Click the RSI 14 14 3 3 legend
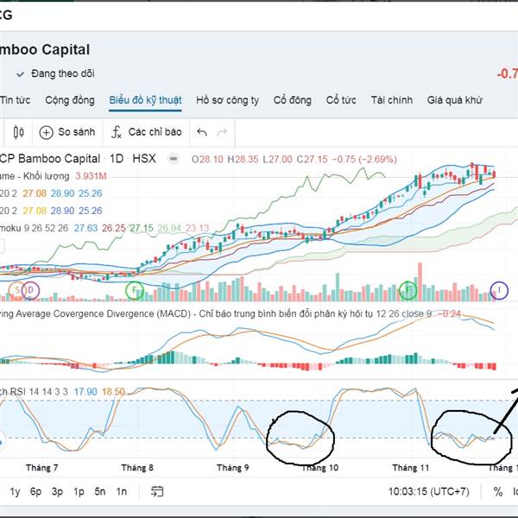Viewport: 518px width, 518px height. (34, 392)
